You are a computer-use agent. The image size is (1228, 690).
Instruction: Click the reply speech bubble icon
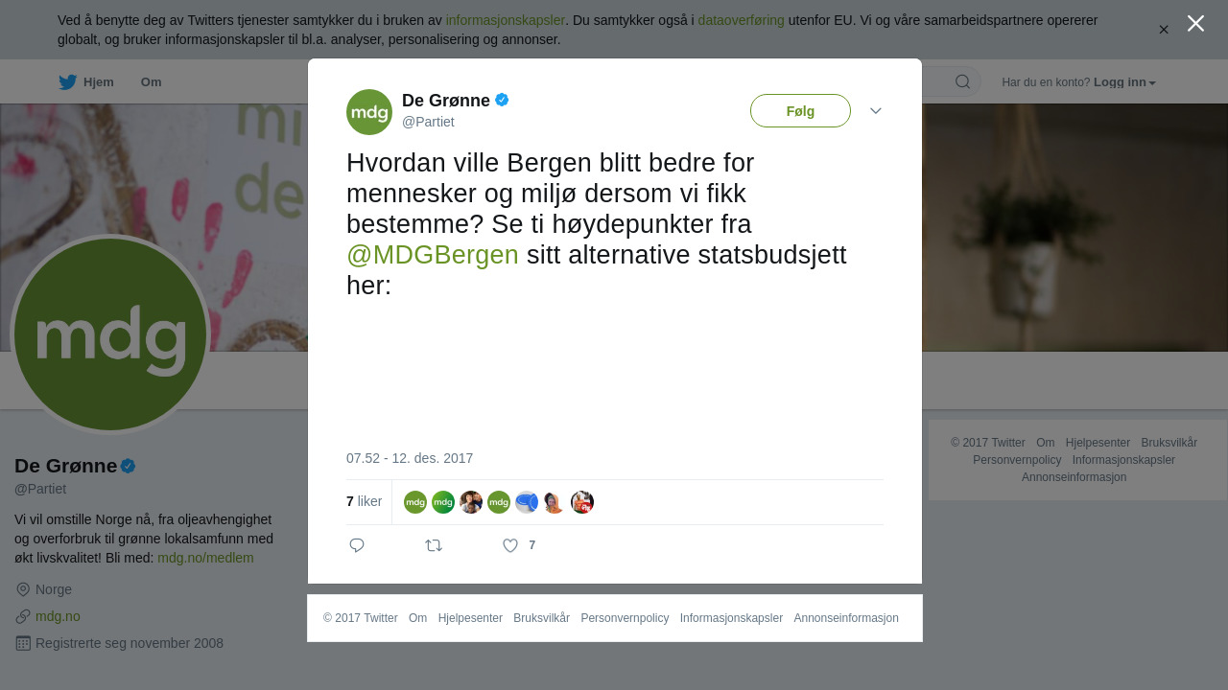tap(357, 545)
